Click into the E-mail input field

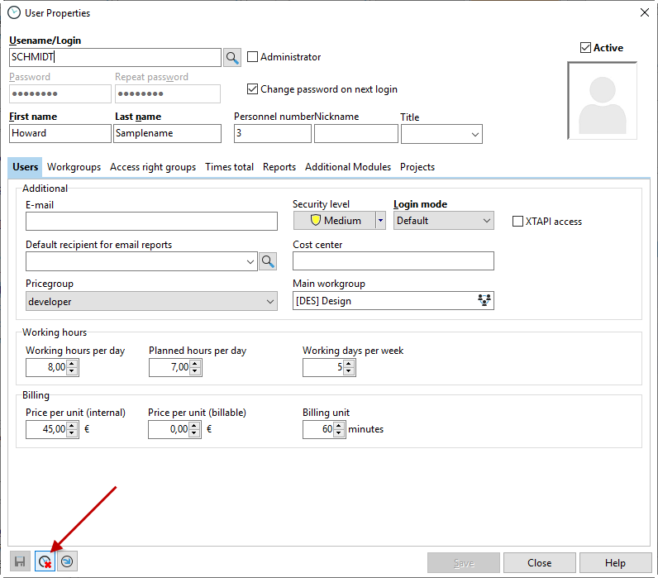(x=151, y=221)
